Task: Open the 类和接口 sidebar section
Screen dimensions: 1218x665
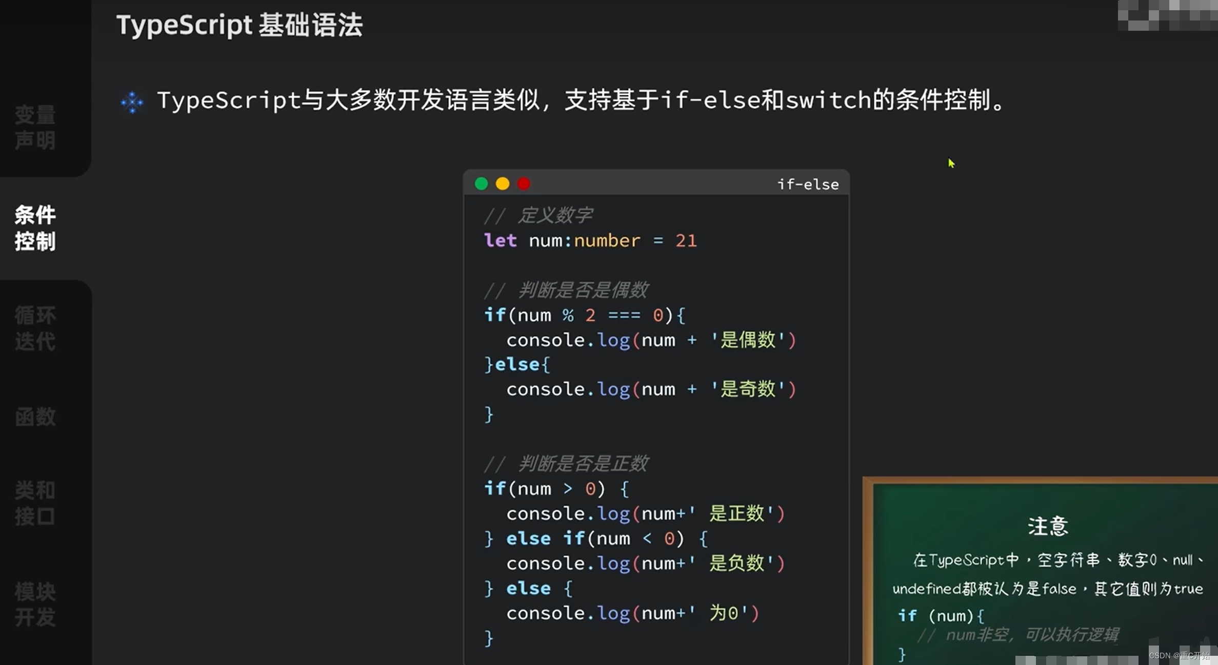Action: 35,503
